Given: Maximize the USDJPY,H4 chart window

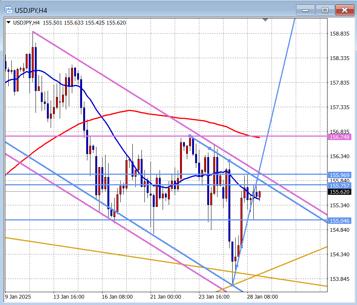Looking at the screenshot, I should pos(324,10).
